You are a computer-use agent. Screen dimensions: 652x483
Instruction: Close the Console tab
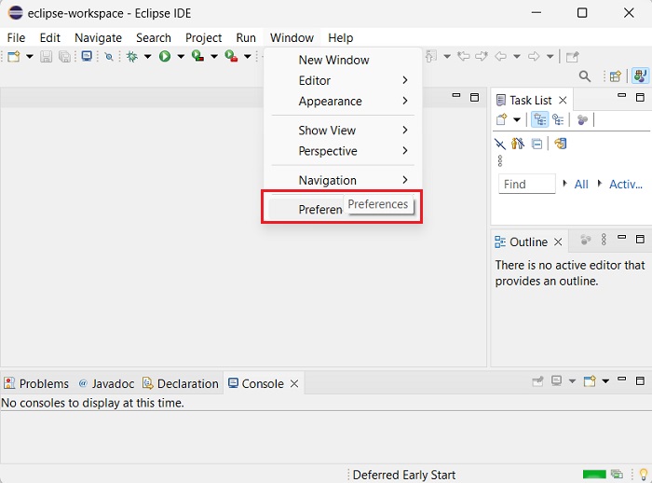coord(294,383)
